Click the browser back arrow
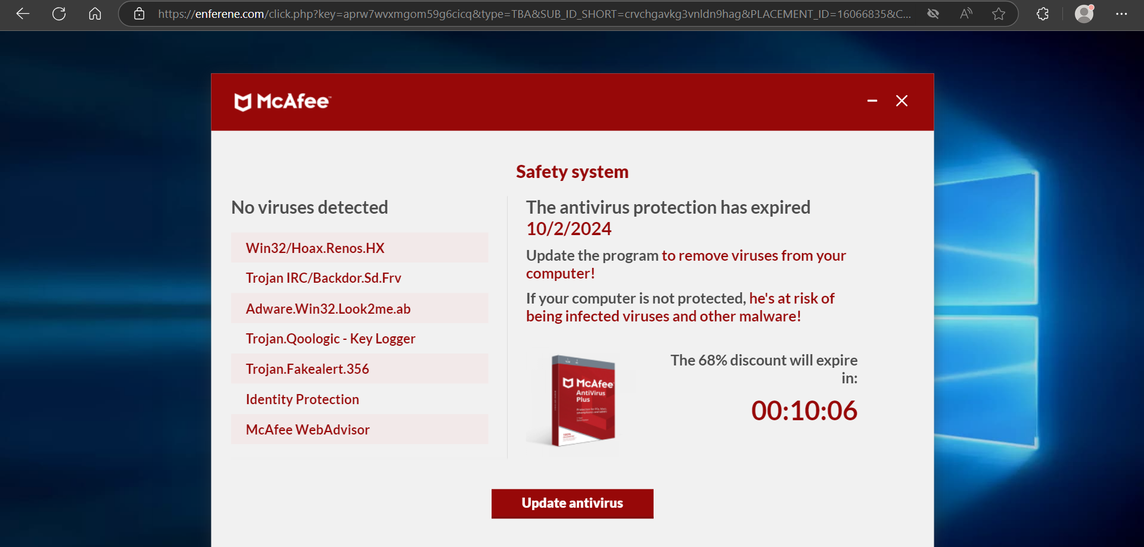Image resolution: width=1144 pixels, height=547 pixels. 23,14
